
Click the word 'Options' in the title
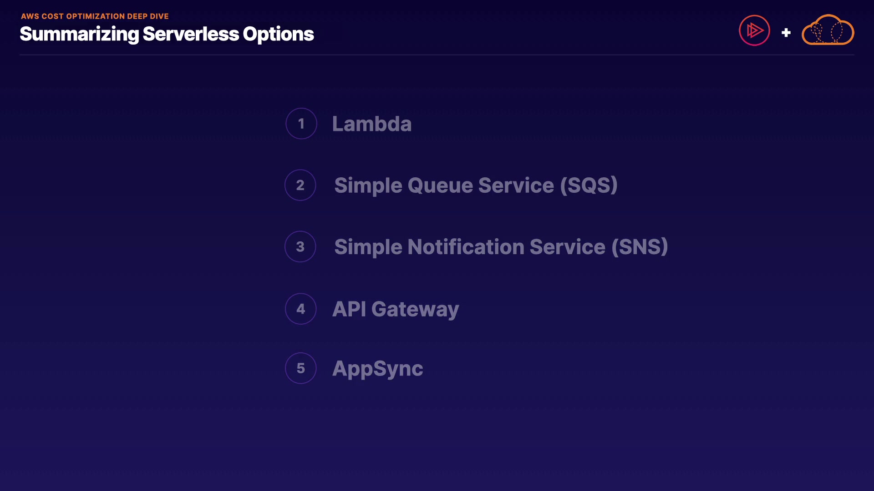(278, 35)
